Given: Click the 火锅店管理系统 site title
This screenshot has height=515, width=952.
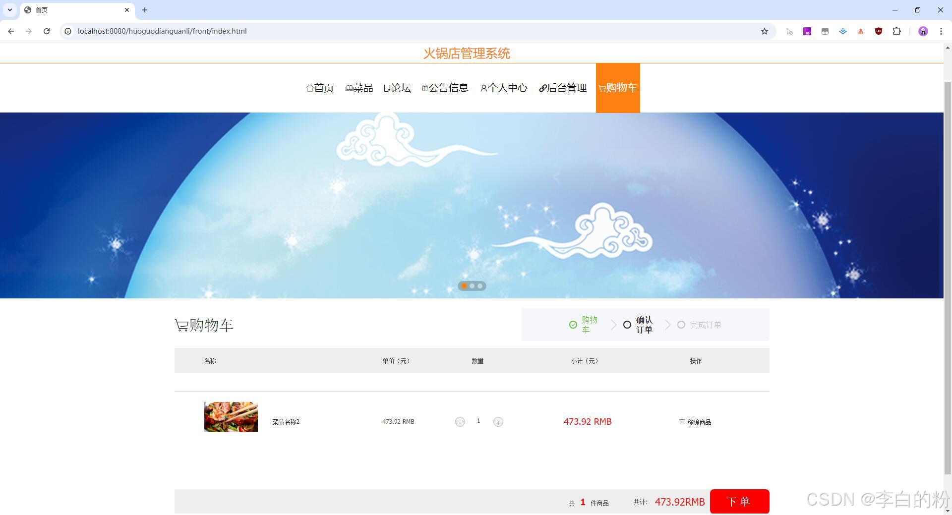Looking at the screenshot, I should [x=467, y=54].
